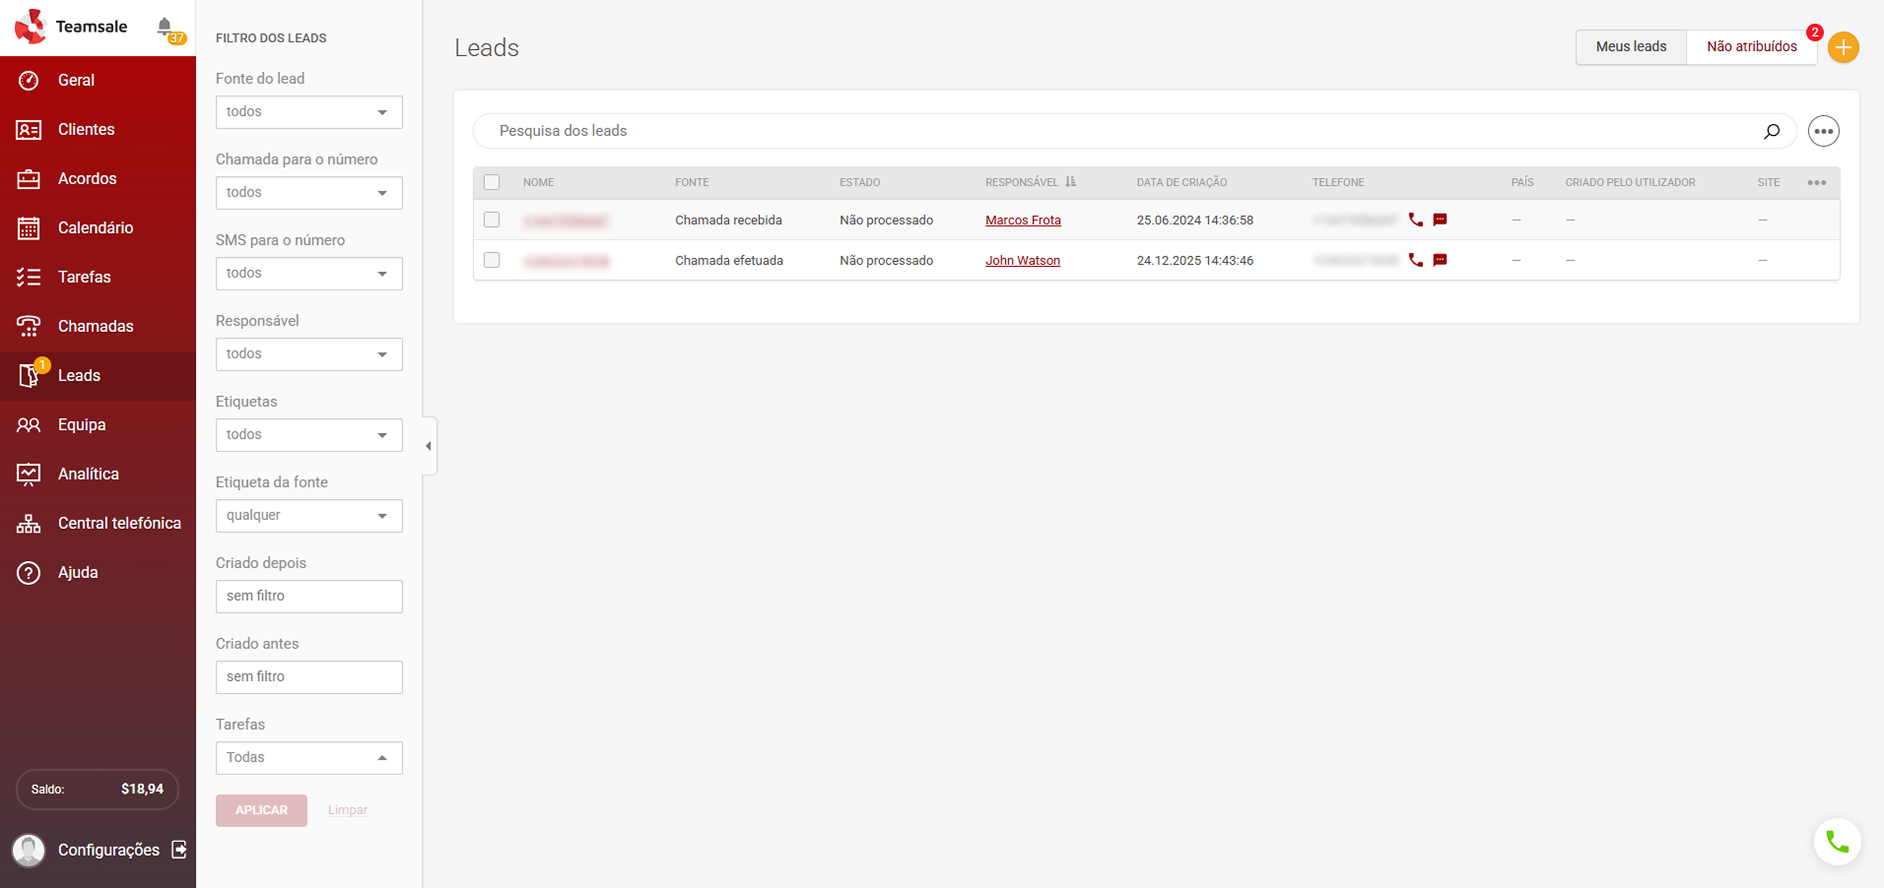Viewport: 1884px width, 888px height.
Task: Click the notification bell icon
Action: click(165, 26)
